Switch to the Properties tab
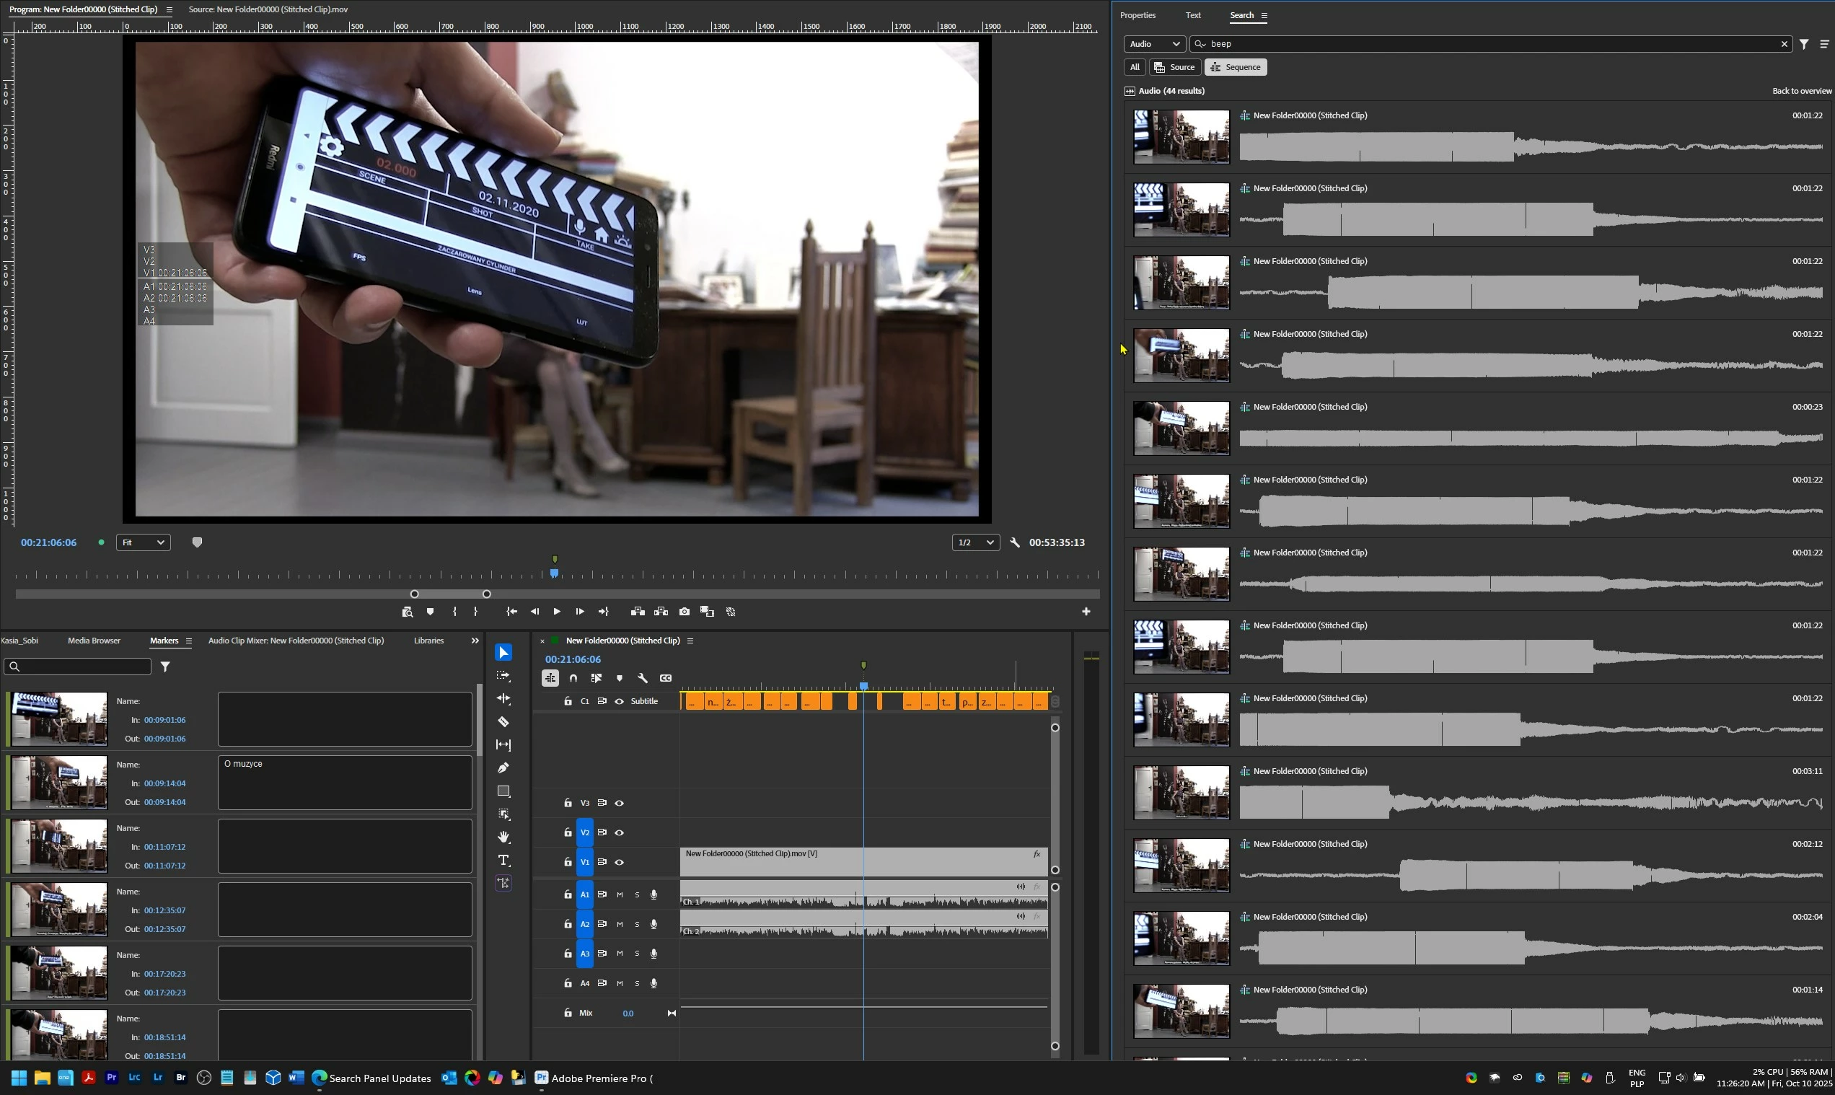 click(x=1137, y=15)
